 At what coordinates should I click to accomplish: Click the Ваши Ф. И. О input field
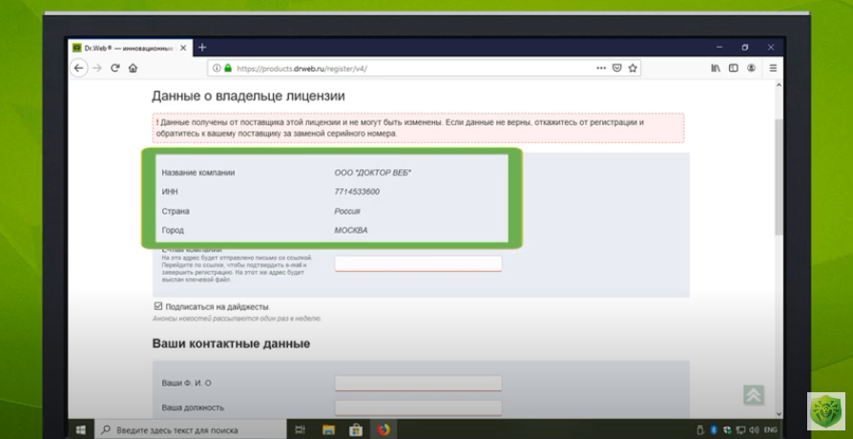click(418, 383)
